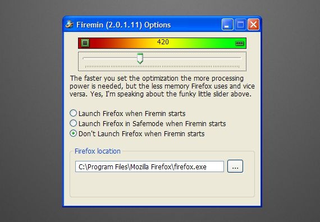The image size is (320, 222).
Task: Click the CPU chip icon on gradient bar
Action: 85,43
